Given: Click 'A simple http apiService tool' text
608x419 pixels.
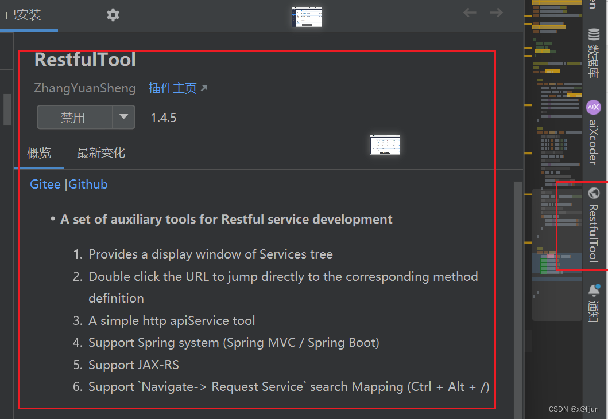Looking at the screenshot, I should pos(172,320).
